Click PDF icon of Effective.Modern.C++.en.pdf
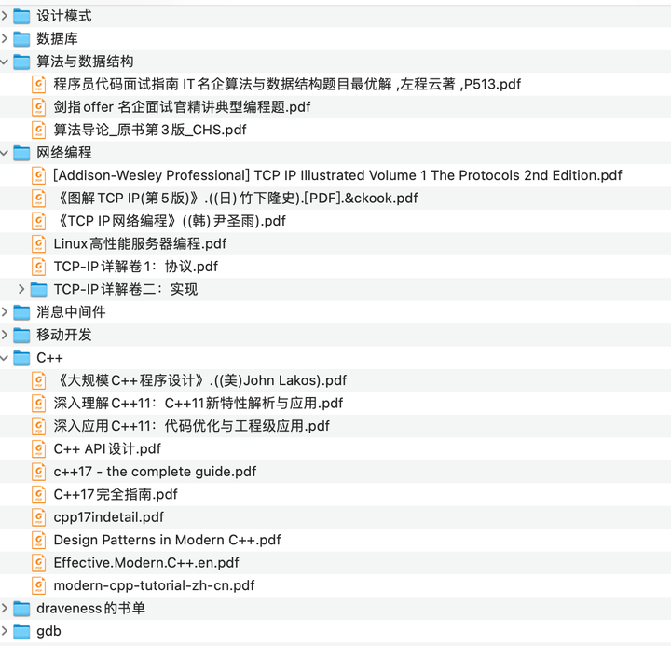 pyautogui.click(x=38, y=563)
